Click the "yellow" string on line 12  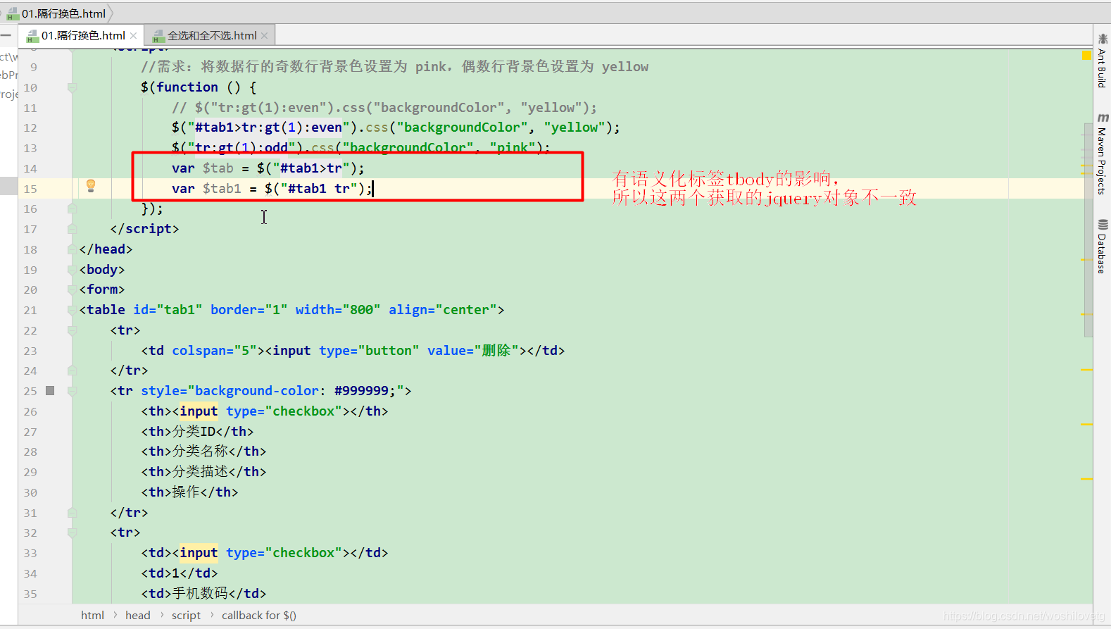(575, 127)
